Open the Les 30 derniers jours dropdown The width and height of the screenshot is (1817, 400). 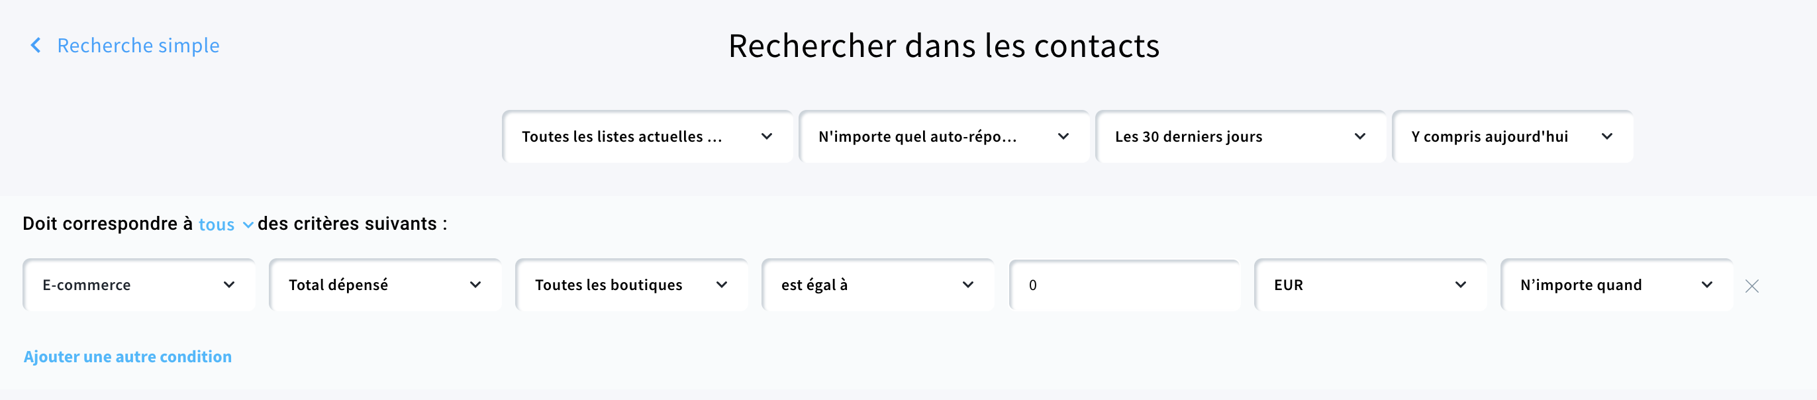1240,136
